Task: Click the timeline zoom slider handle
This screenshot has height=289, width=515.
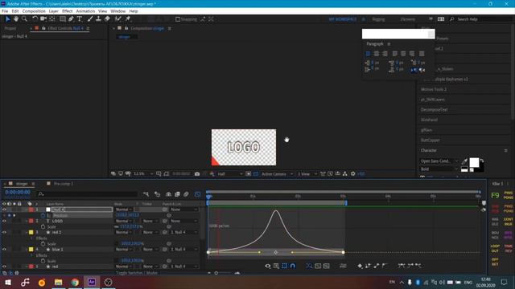Action: pos(216,273)
